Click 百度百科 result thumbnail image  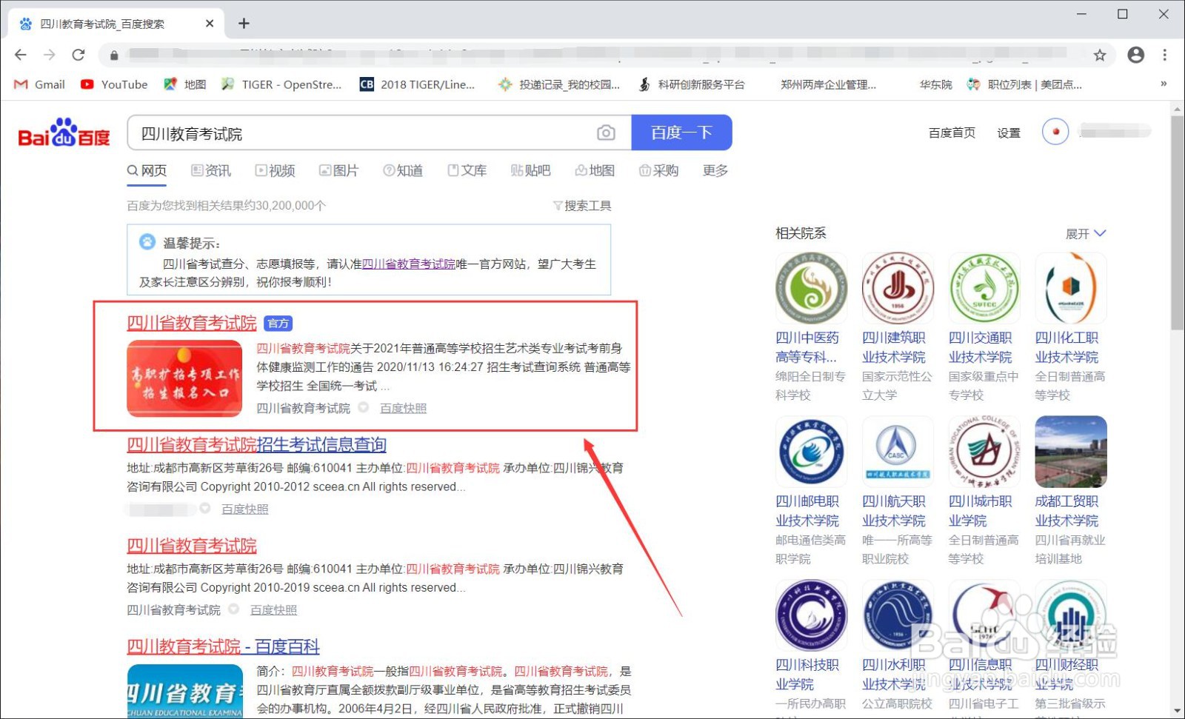(x=184, y=691)
